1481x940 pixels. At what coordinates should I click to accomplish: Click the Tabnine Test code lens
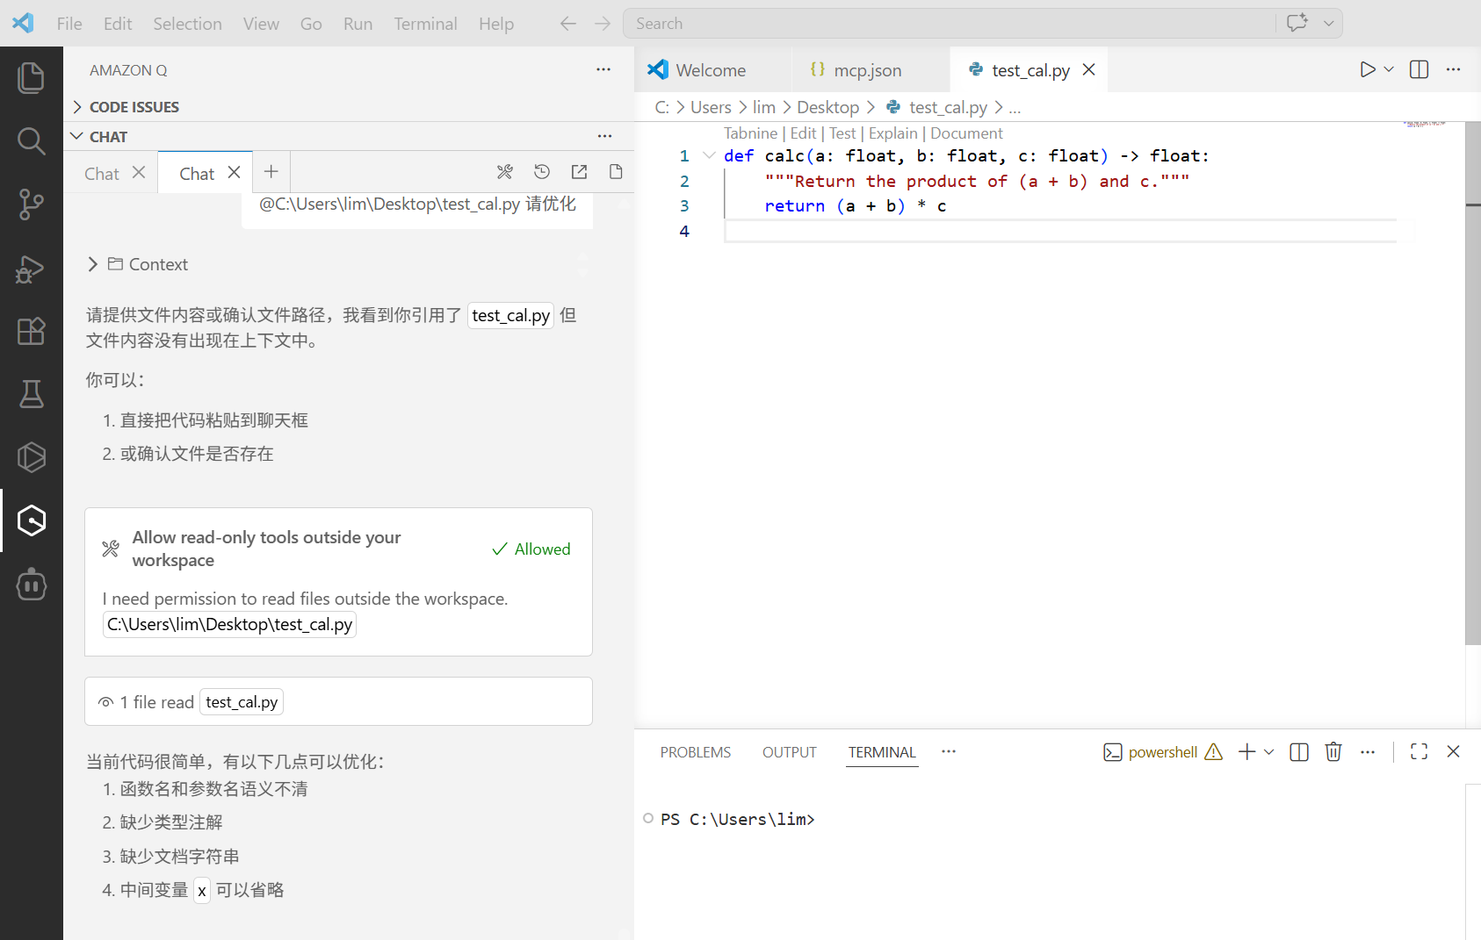pos(842,133)
